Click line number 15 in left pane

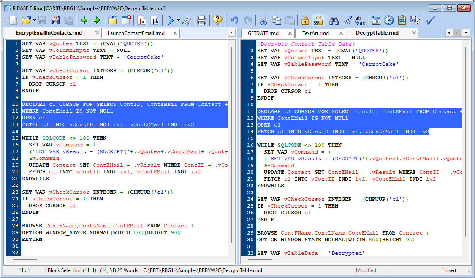click(x=15, y=138)
